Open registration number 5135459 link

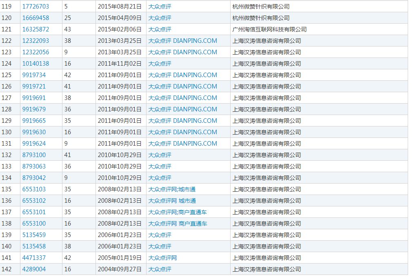click(34, 235)
